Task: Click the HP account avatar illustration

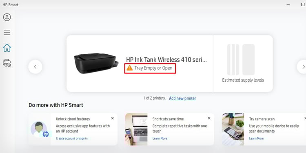Action: [40, 129]
